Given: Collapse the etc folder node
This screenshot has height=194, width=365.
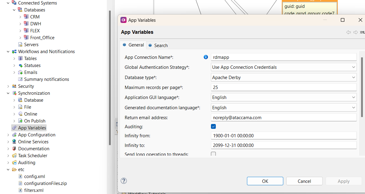Looking at the screenshot, I should click(x=8, y=170).
